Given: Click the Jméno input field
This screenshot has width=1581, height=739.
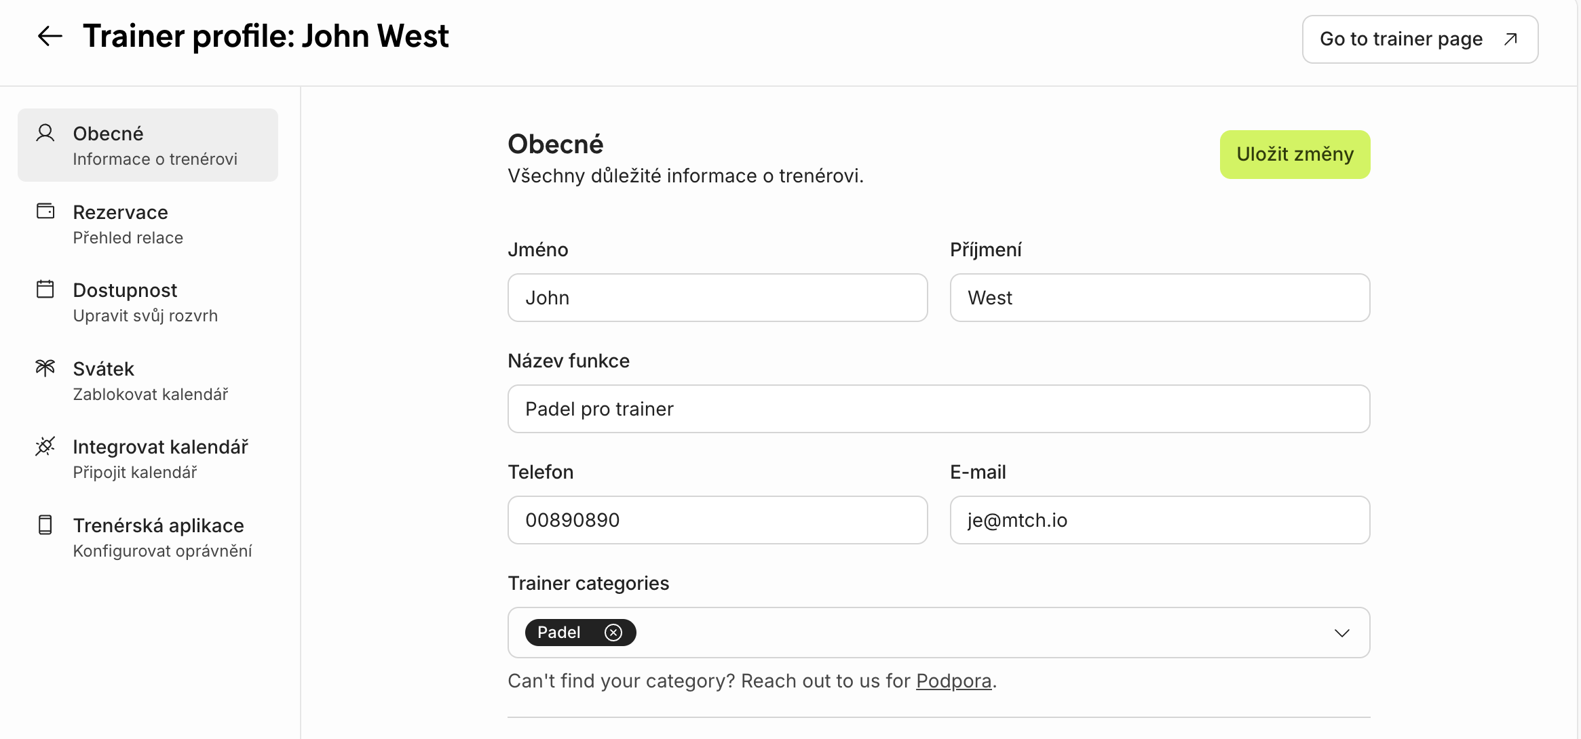Looking at the screenshot, I should click(x=717, y=298).
